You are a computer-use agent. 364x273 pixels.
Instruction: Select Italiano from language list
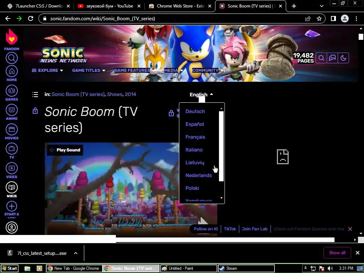[x=194, y=150]
